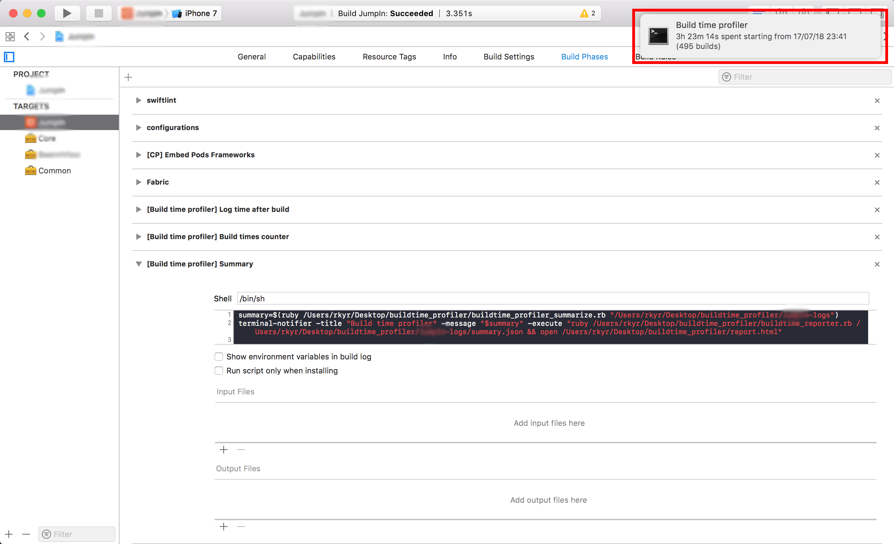The height and width of the screenshot is (544, 894).
Task: Select the Build Phases tab
Action: click(x=584, y=57)
